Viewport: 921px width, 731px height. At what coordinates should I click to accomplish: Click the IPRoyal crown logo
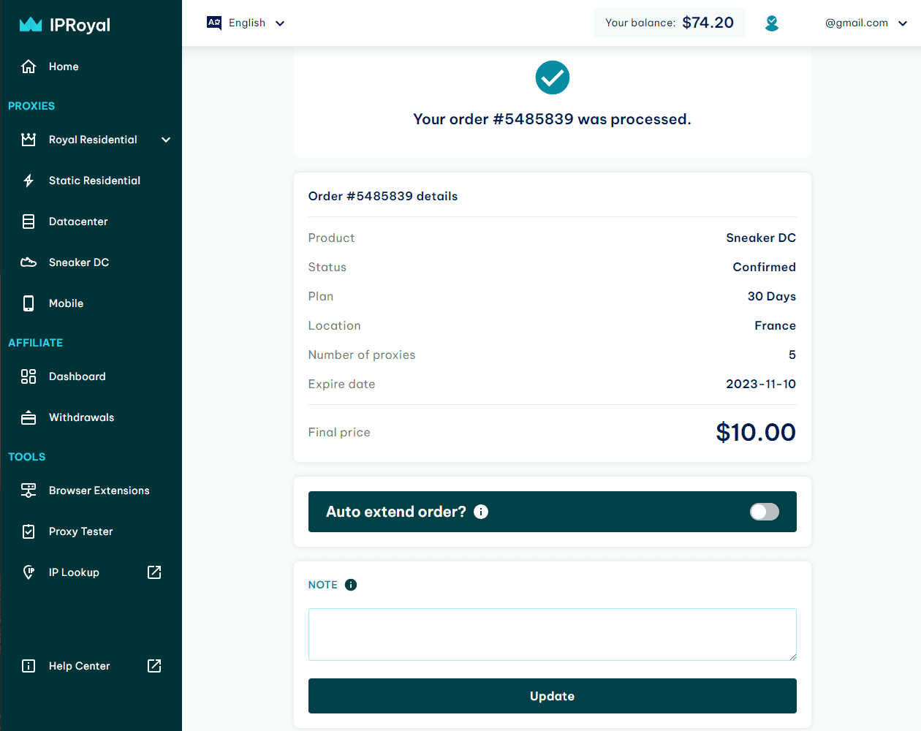[x=31, y=25]
